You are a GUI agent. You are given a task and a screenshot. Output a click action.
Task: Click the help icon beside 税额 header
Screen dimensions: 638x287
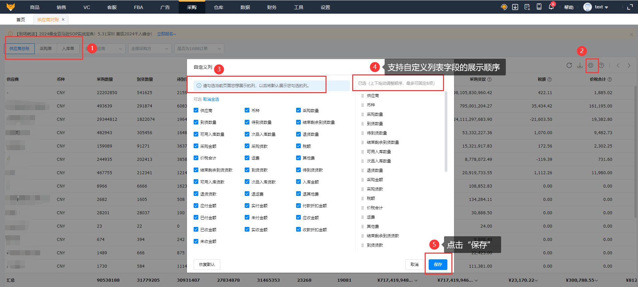point(550,79)
